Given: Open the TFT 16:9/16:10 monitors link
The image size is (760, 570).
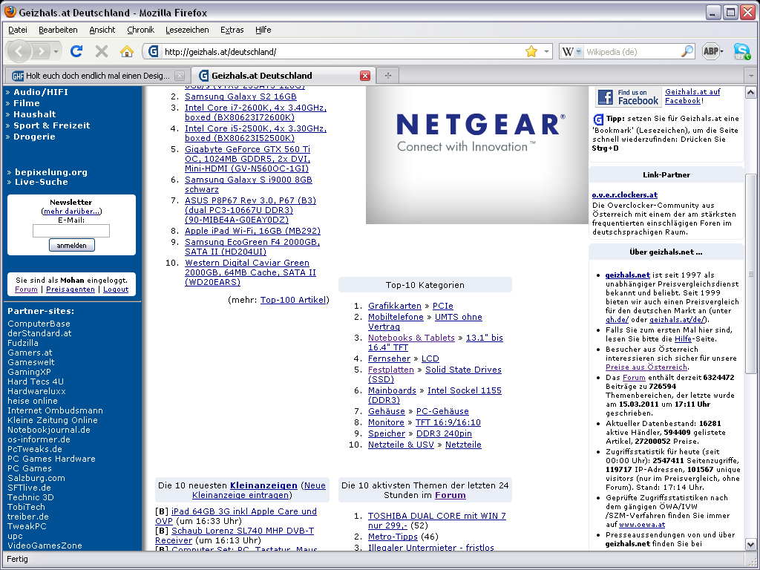Looking at the screenshot, I should [448, 422].
